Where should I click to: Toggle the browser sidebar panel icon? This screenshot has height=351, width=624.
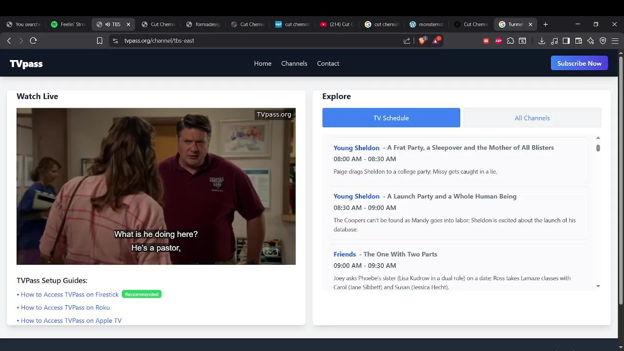pyautogui.click(x=566, y=41)
